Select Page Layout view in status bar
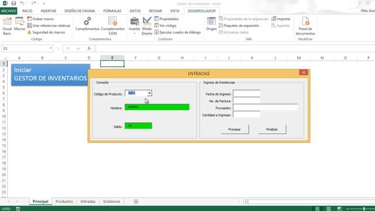 pos(329,209)
